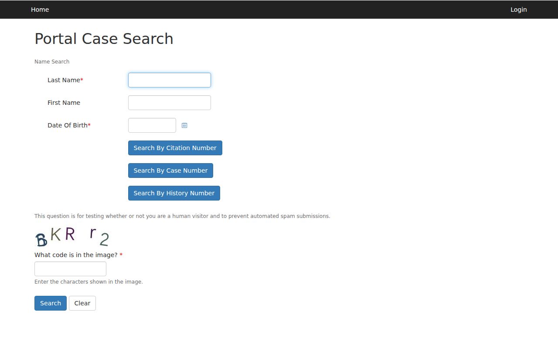Open the Login link

click(x=519, y=10)
